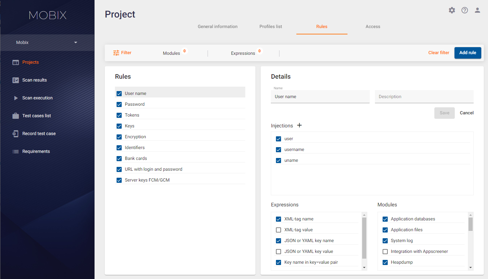The height and width of the screenshot is (279, 488).
Task: Open the settings gear icon
Action: pyautogui.click(x=452, y=10)
